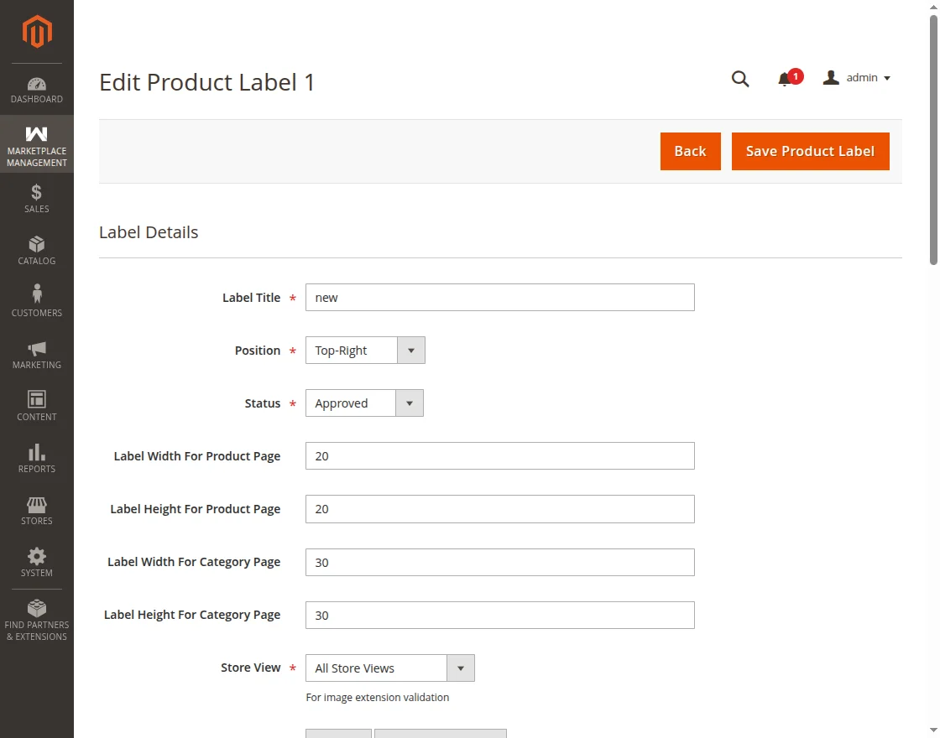The image size is (940, 738).
Task: Open Marketplace Management menu
Action: (37, 145)
